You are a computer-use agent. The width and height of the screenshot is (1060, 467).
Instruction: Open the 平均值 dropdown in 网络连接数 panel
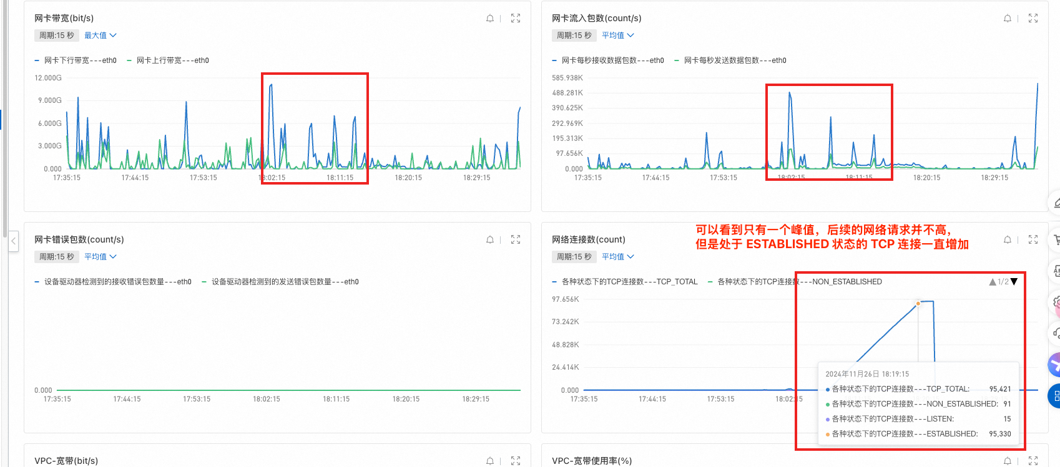point(618,257)
